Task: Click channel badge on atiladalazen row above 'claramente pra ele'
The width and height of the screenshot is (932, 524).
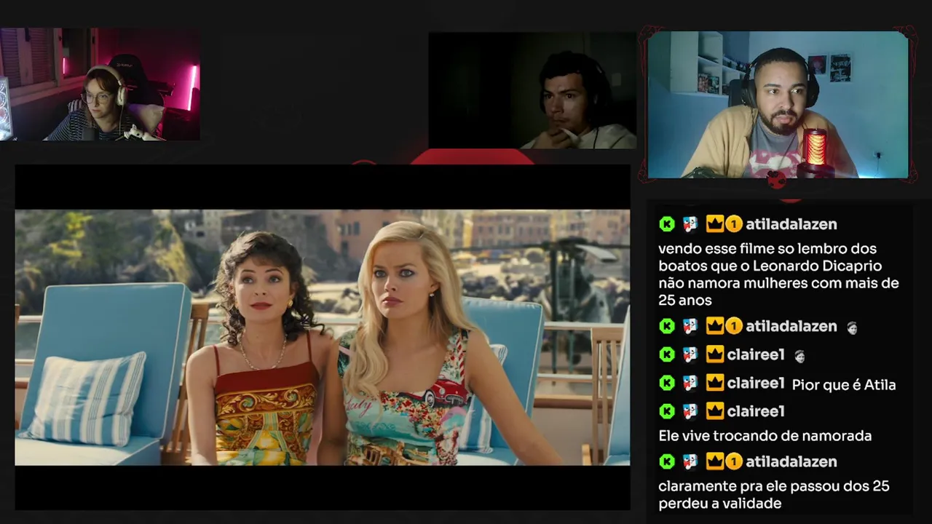Action: tap(690, 461)
